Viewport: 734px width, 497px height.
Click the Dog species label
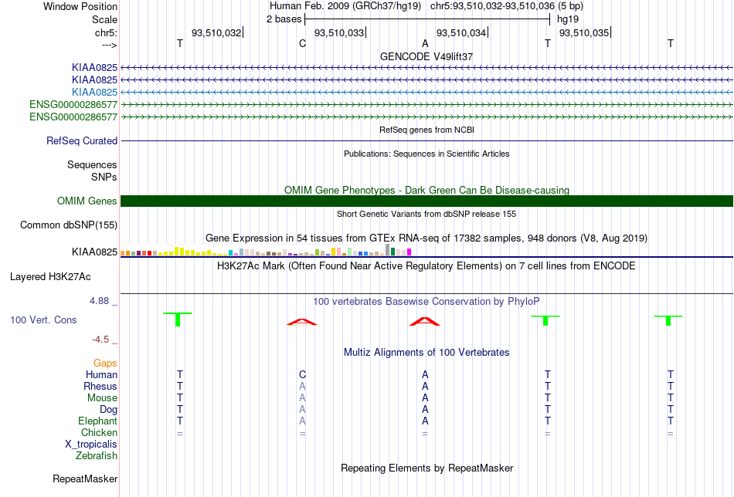109,410
